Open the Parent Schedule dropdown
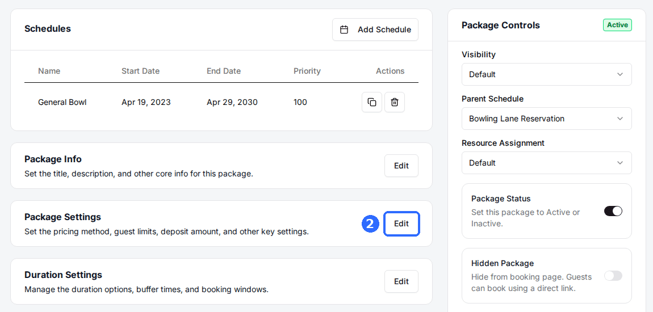This screenshot has width=653, height=312. click(546, 119)
